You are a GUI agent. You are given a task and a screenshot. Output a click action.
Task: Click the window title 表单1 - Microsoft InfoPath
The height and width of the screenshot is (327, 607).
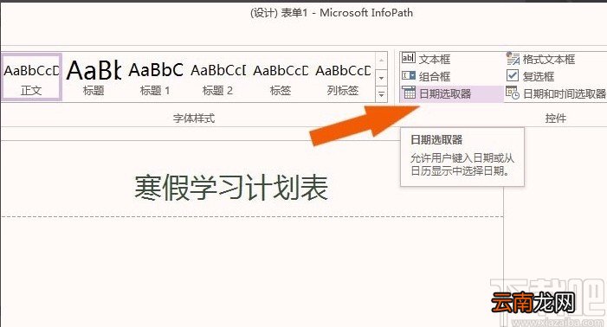347,13
